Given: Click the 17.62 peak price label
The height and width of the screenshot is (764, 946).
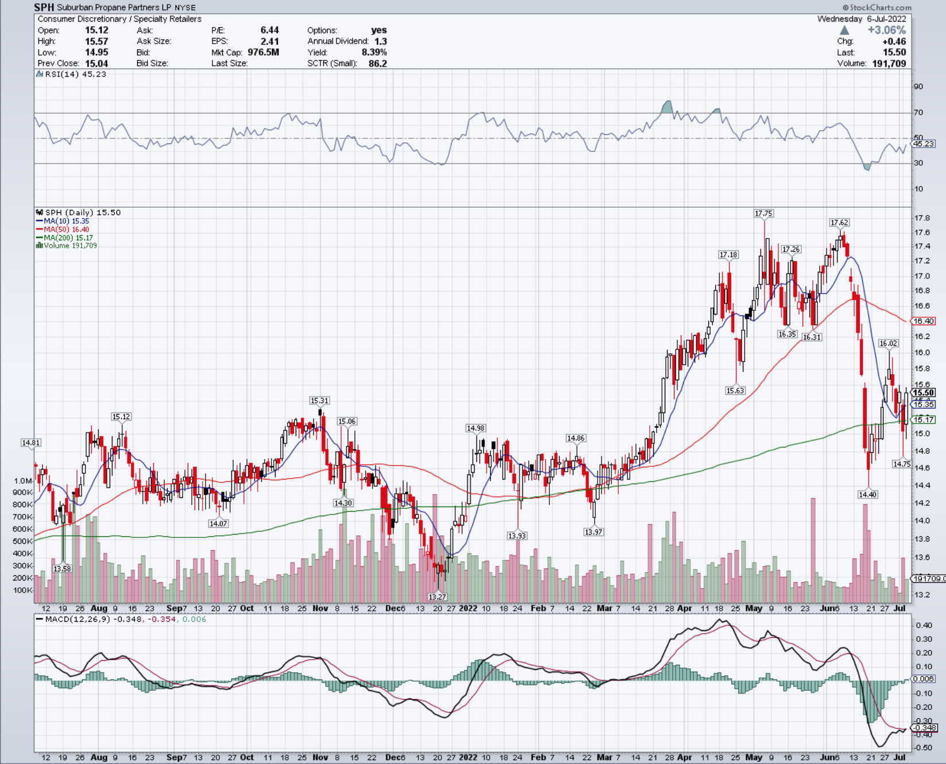Looking at the screenshot, I should coord(839,223).
